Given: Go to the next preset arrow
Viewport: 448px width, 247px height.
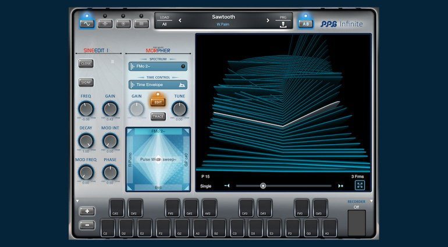Looking at the screenshot, I should (268, 21).
